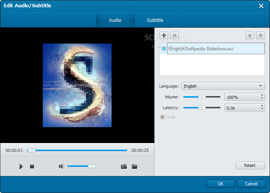The height and width of the screenshot is (193, 270).
Task: Uncheck the (English)Softpedia Slideshow.avi track checkbox
Action: (x=164, y=49)
